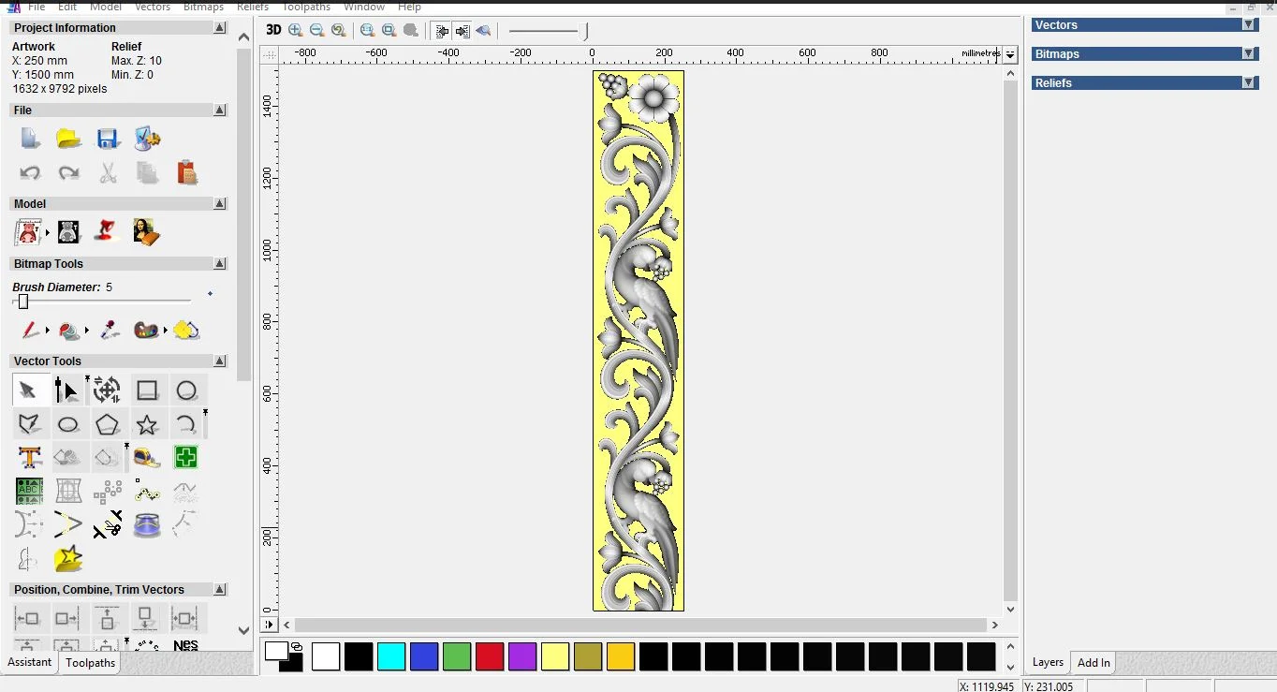Click the Save file icon
This screenshot has height=692, width=1277.
pyautogui.click(x=108, y=140)
